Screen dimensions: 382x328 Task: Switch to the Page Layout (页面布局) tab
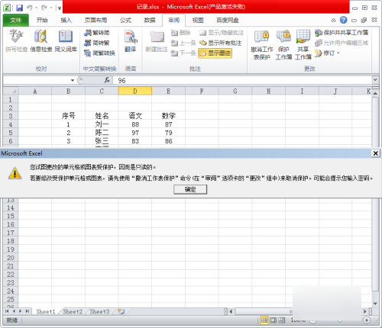click(95, 20)
